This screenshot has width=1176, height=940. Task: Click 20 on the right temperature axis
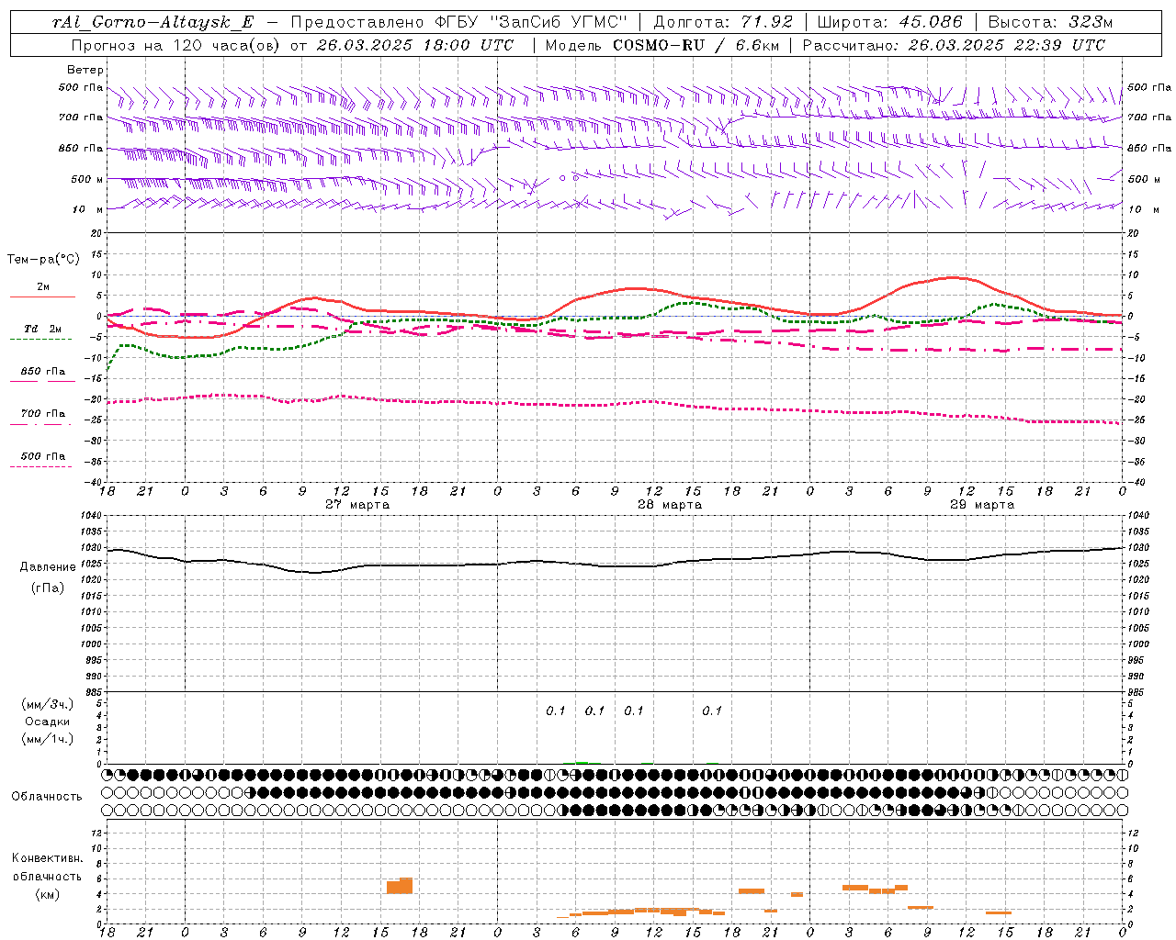[1133, 233]
